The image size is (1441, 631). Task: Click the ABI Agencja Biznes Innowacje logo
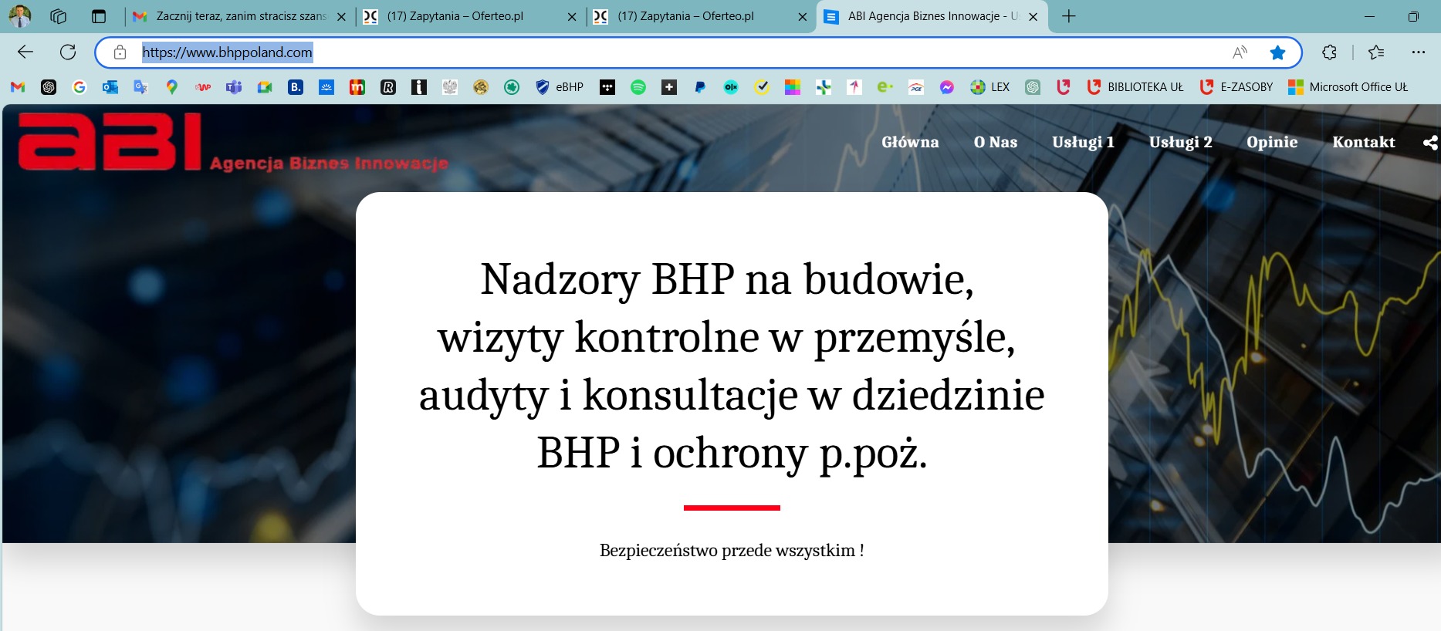[232, 142]
